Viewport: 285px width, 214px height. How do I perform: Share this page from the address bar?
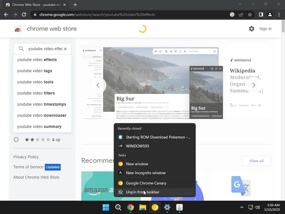pyautogui.click(x=241, y=14)
